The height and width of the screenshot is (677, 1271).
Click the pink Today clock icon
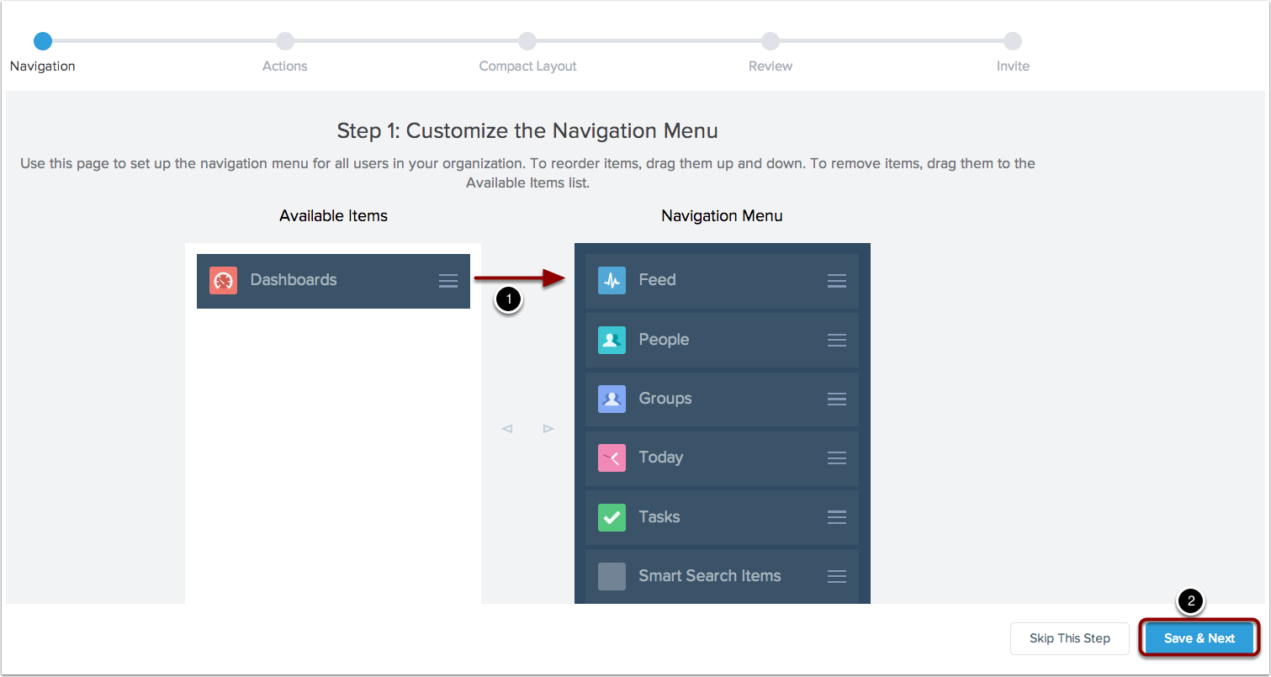[x=612, y=458]
